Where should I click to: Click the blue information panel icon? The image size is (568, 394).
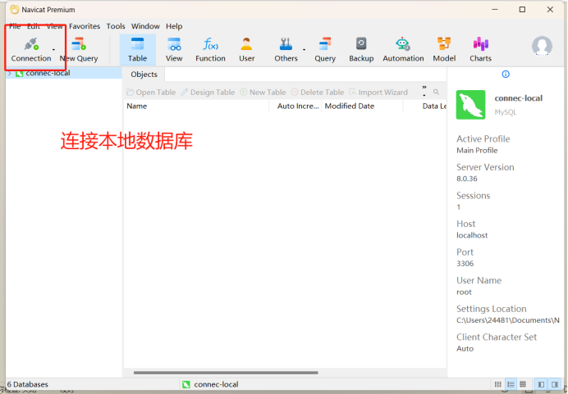click(506, 74)
